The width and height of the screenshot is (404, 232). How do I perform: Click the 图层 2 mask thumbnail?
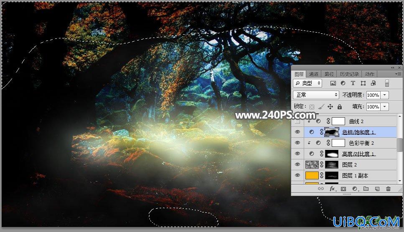click(x=332, y=164)
